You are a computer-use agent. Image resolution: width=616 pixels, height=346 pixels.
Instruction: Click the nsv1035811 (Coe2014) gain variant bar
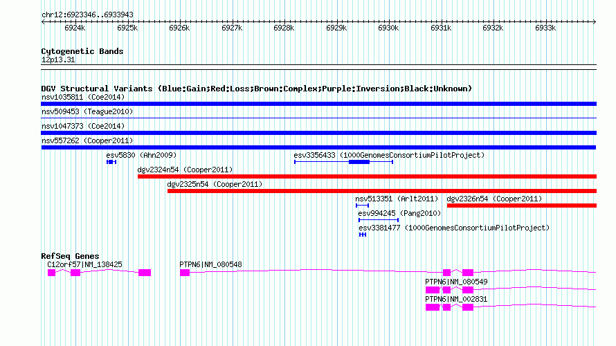318,104
